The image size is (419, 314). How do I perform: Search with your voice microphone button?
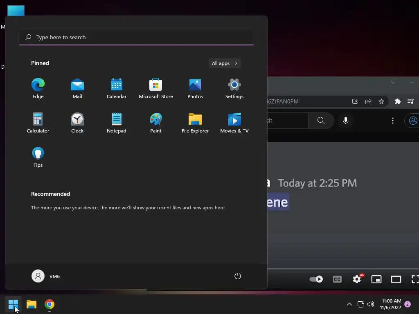tap(345, 121)
